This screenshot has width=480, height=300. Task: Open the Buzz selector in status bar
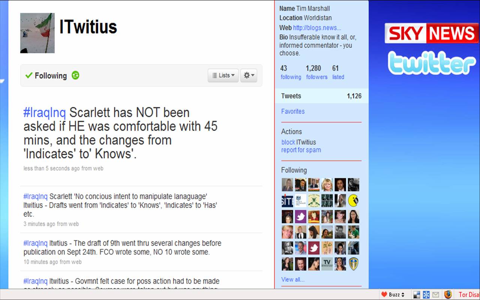coord(393,294)
